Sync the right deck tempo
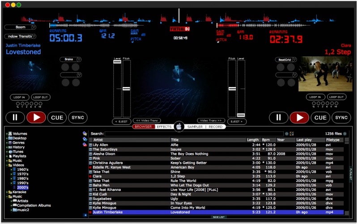This screenshot has height=224, width=358. pos(341,118)
